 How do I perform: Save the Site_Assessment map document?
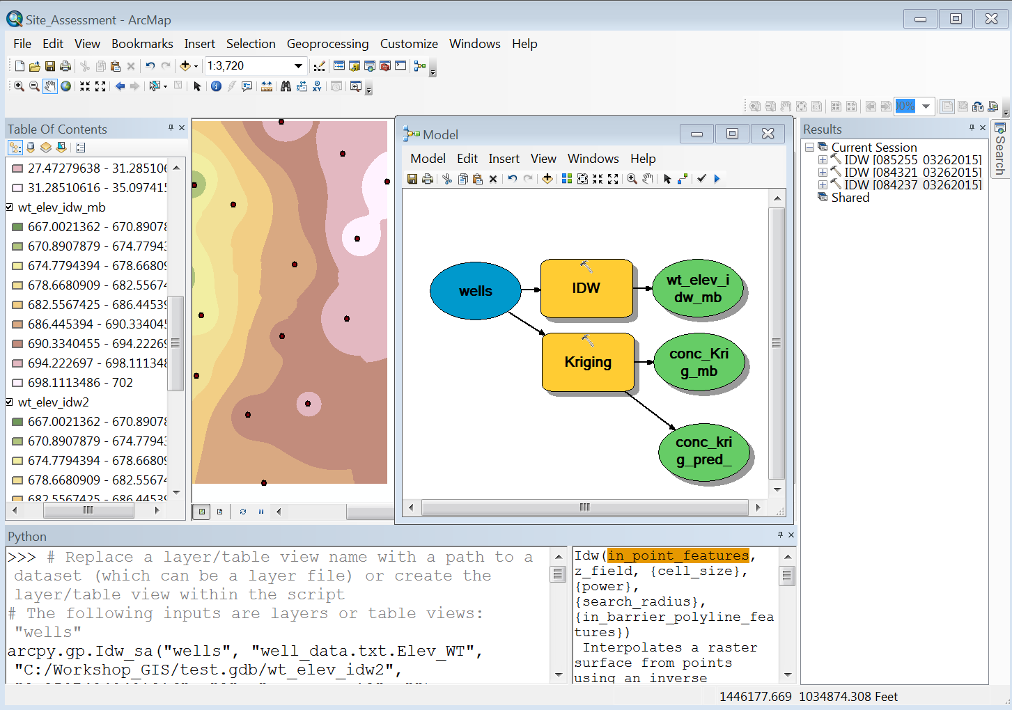(50, 66)
